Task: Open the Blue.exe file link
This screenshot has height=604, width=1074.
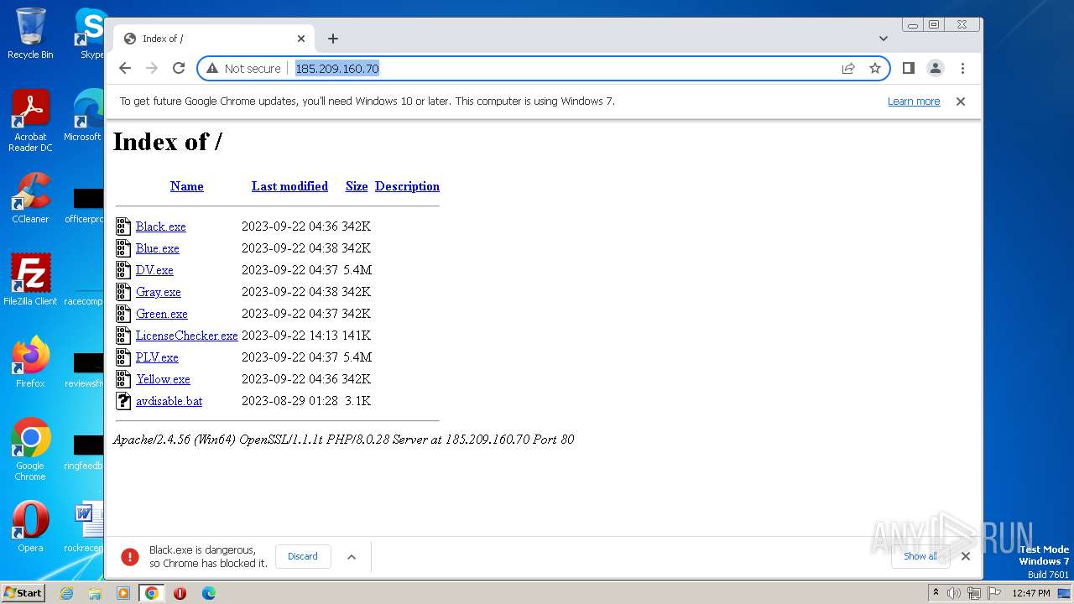Action: point(158,248)
